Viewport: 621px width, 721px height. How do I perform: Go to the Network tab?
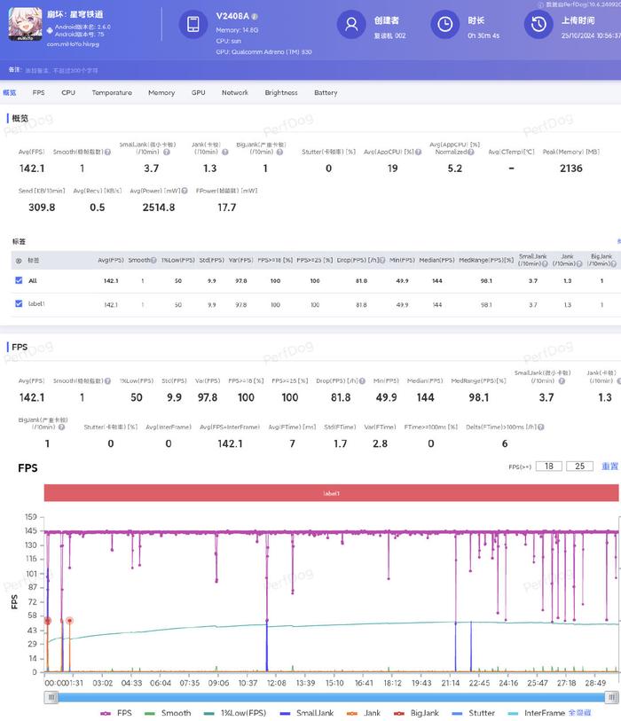pos(235,92)
